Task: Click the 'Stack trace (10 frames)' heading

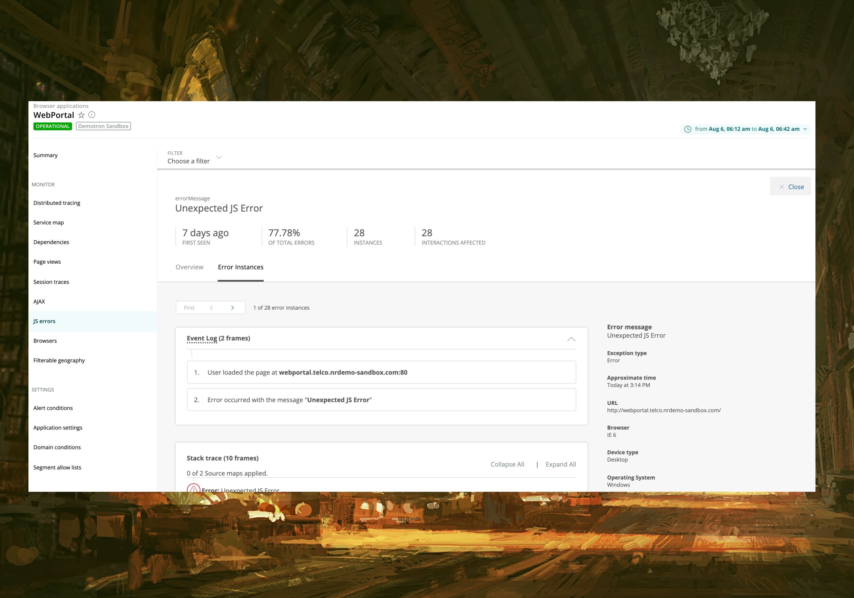Action: pyautogui.click(x=223, y=458)
